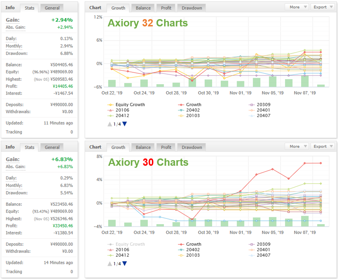Go to previous legend page in Axiory 32 chart
Image resolution: width=338 pixels, height=279 pixels.
pyautogui.click(x=110, y=124)
